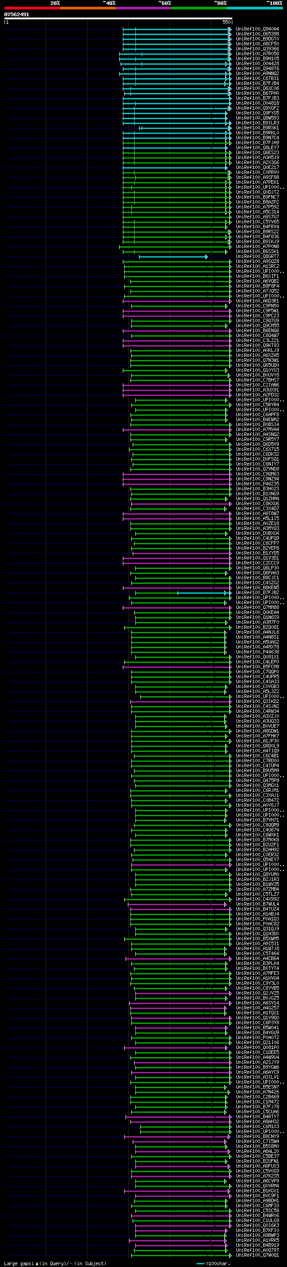Image resolution: width=287 pixels, height=1267 pixels.
Task: Click the white query length bar
Action: [x=118, y=18]
